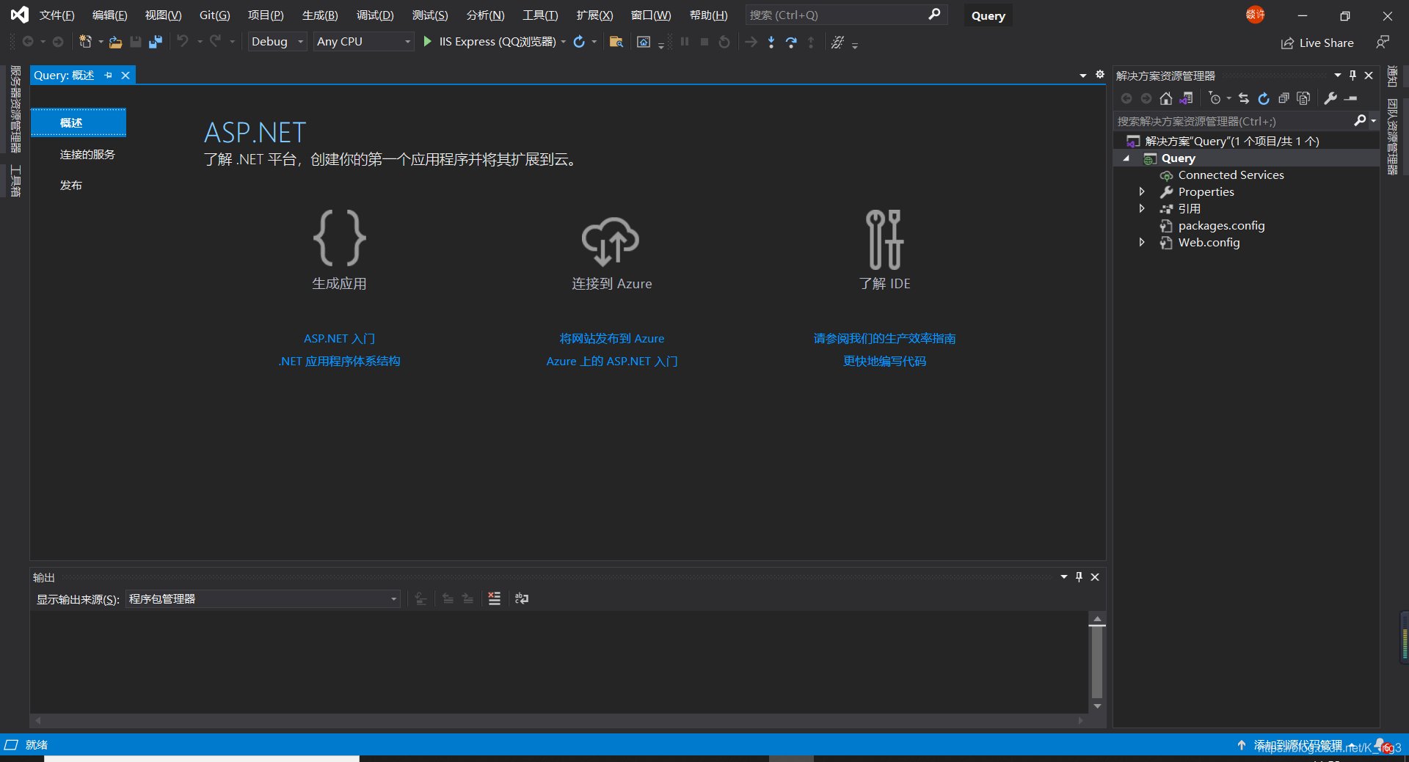Click the user account avatar icon

pyautogui.click(x=1255, y=15)
